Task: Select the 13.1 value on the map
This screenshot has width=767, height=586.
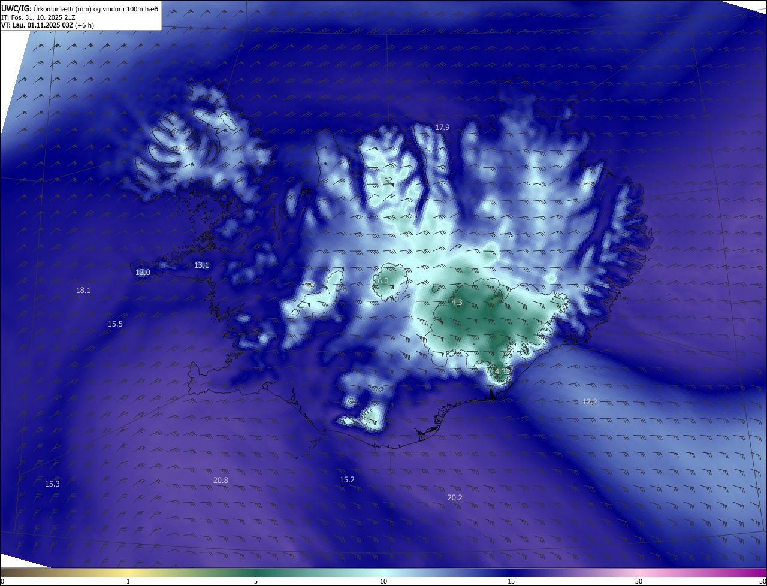Action: pyautogui.click(x=201, y=265)
